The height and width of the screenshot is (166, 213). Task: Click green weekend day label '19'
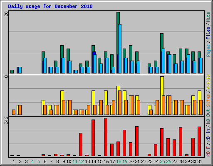click(x=125, y=161)
